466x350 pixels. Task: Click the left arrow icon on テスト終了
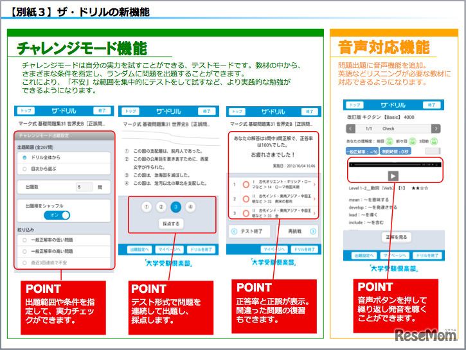tap(234, 231)
